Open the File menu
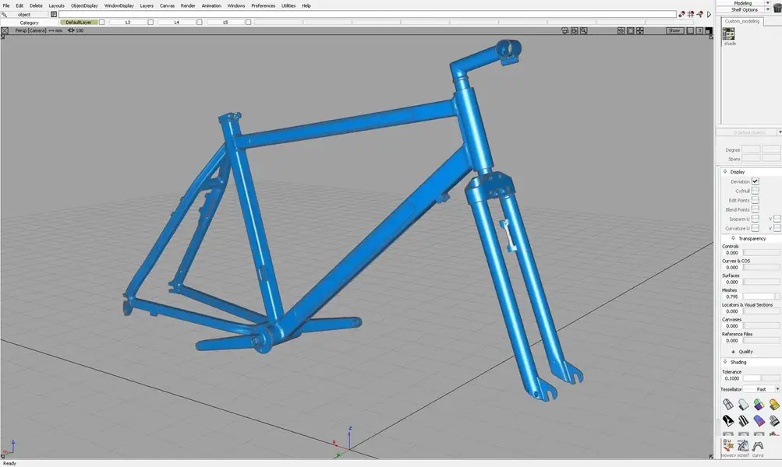 coord(6,5)
